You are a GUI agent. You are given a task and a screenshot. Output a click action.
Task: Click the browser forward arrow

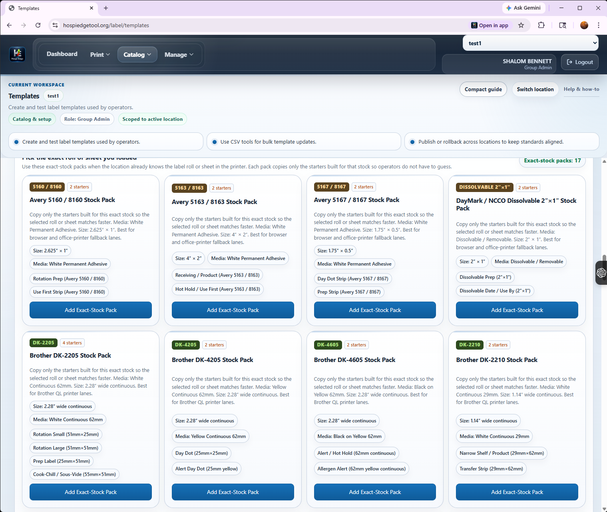[24, 25]
